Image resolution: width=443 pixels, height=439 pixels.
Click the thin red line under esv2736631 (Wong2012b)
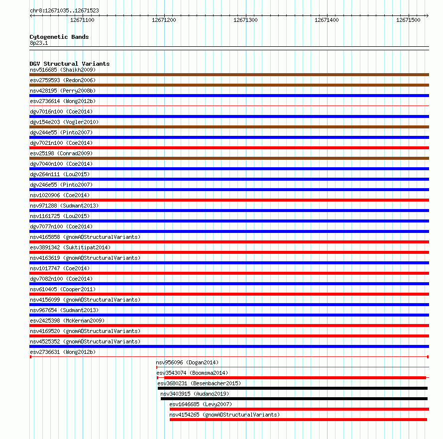tap(229, 357)
